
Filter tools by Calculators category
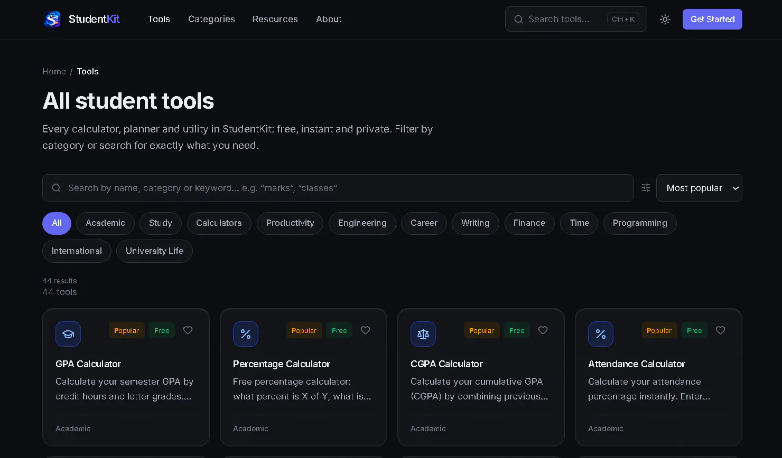(x=219, y=223)
